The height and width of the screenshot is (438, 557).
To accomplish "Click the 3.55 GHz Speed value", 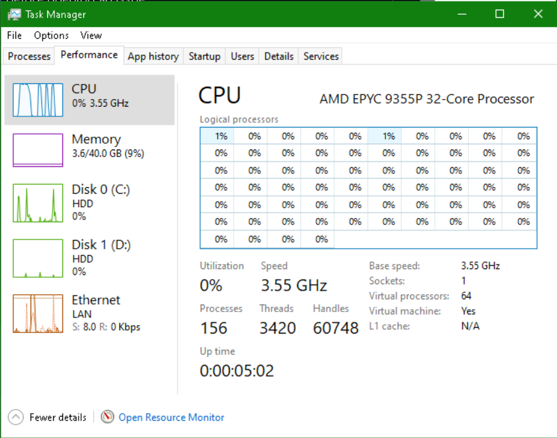I will pos(294,285).
